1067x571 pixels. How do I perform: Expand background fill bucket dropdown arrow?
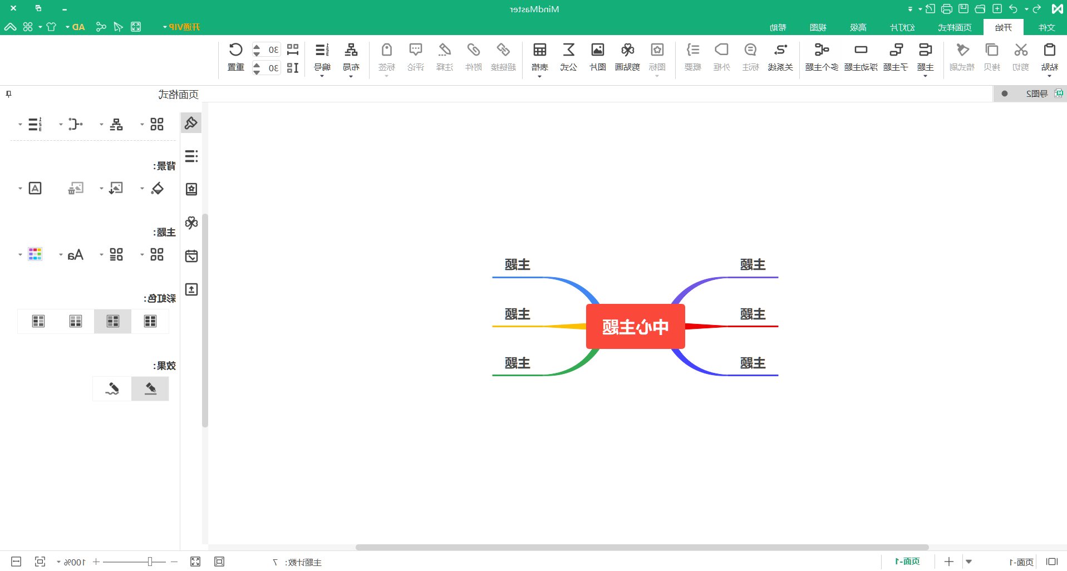tap(142, 189)
